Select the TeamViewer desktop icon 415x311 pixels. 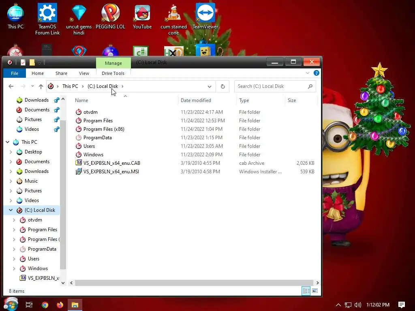click(x=205, y=16)
